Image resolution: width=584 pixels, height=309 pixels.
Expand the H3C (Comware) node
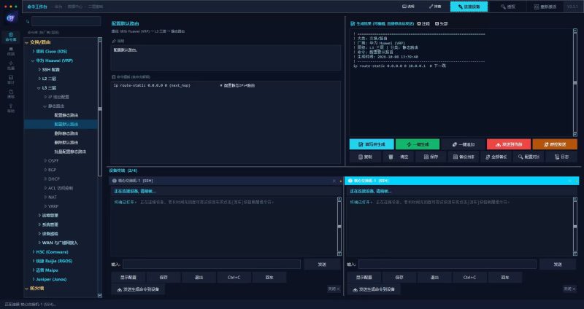pyautogui.click(x=33, y=251)
